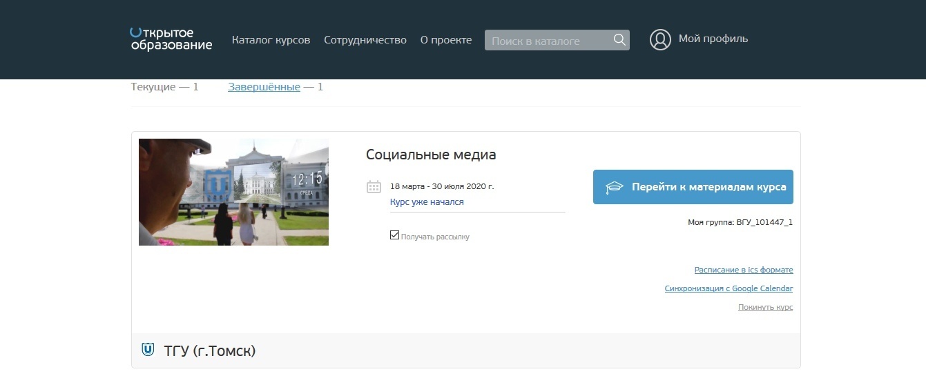Click the graduation cap icon
Viewport: 926px width, 376px height.
pos(614,188)
